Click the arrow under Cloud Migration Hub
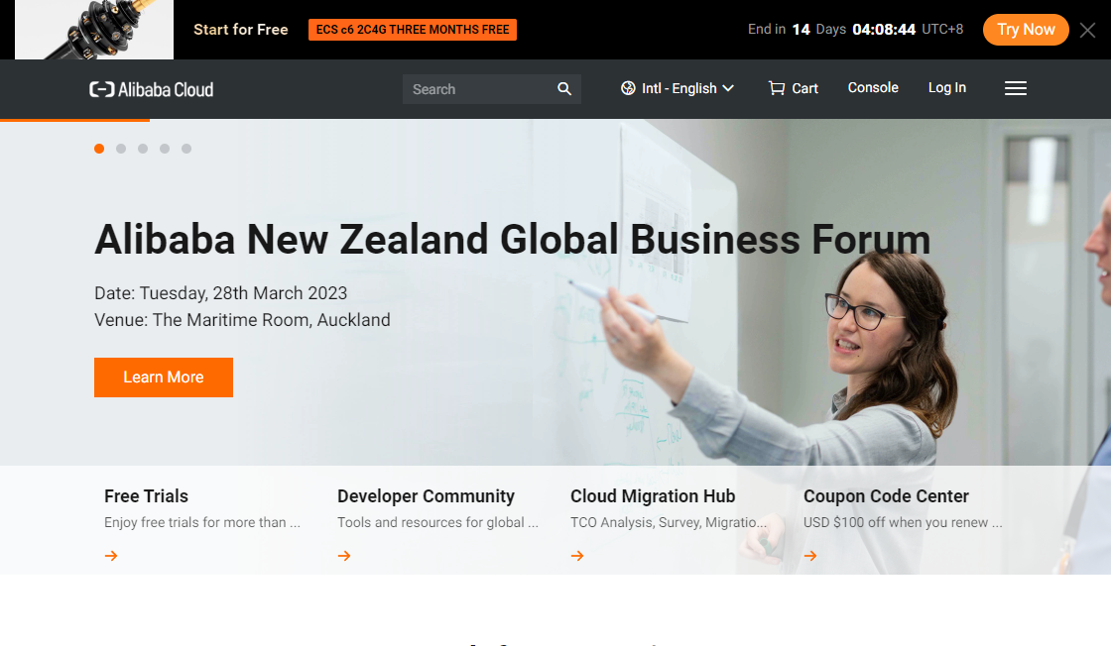The height and width of the screenshot is (646, 1111). (577, 556)
